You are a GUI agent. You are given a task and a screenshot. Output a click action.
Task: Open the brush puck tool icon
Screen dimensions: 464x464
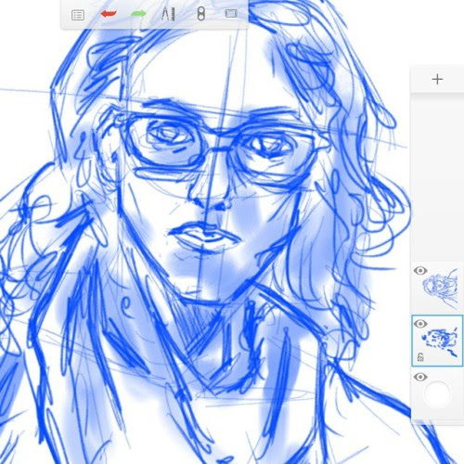pos(201,14)
